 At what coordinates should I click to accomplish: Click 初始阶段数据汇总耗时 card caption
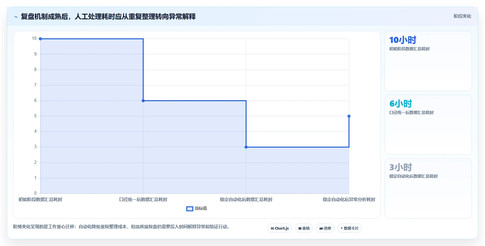(409, 49)
